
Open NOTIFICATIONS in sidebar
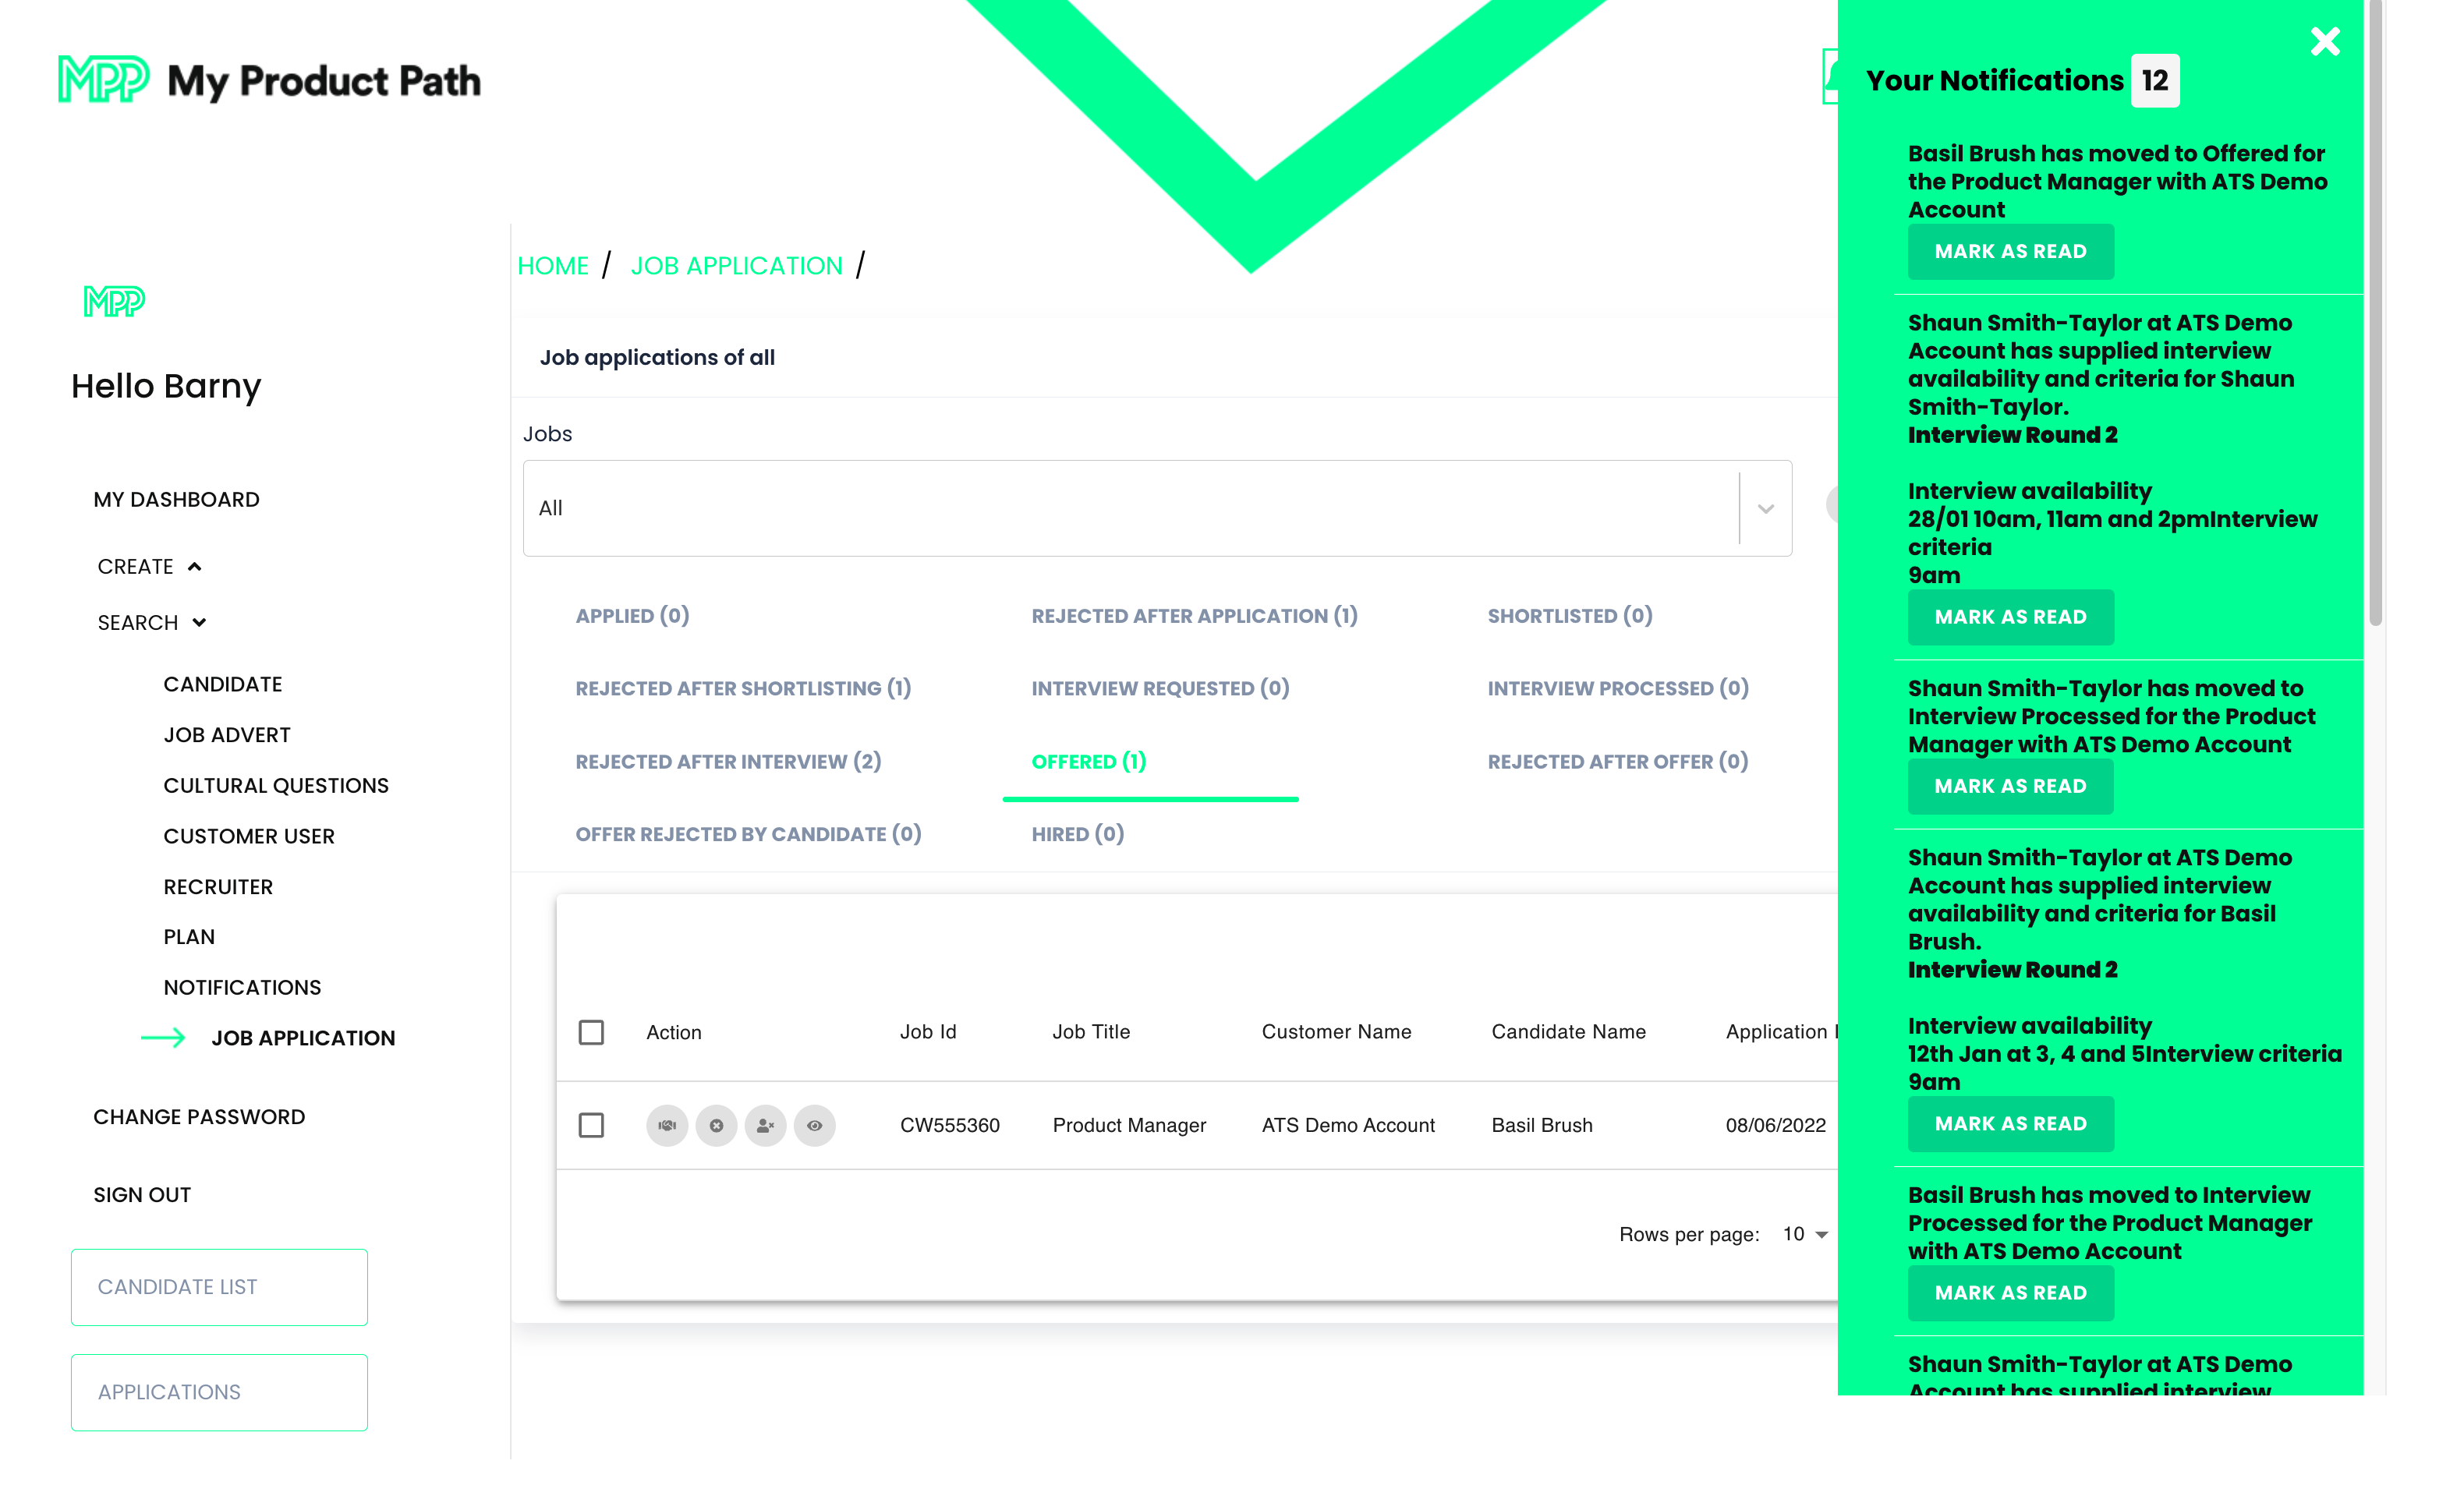242,987
